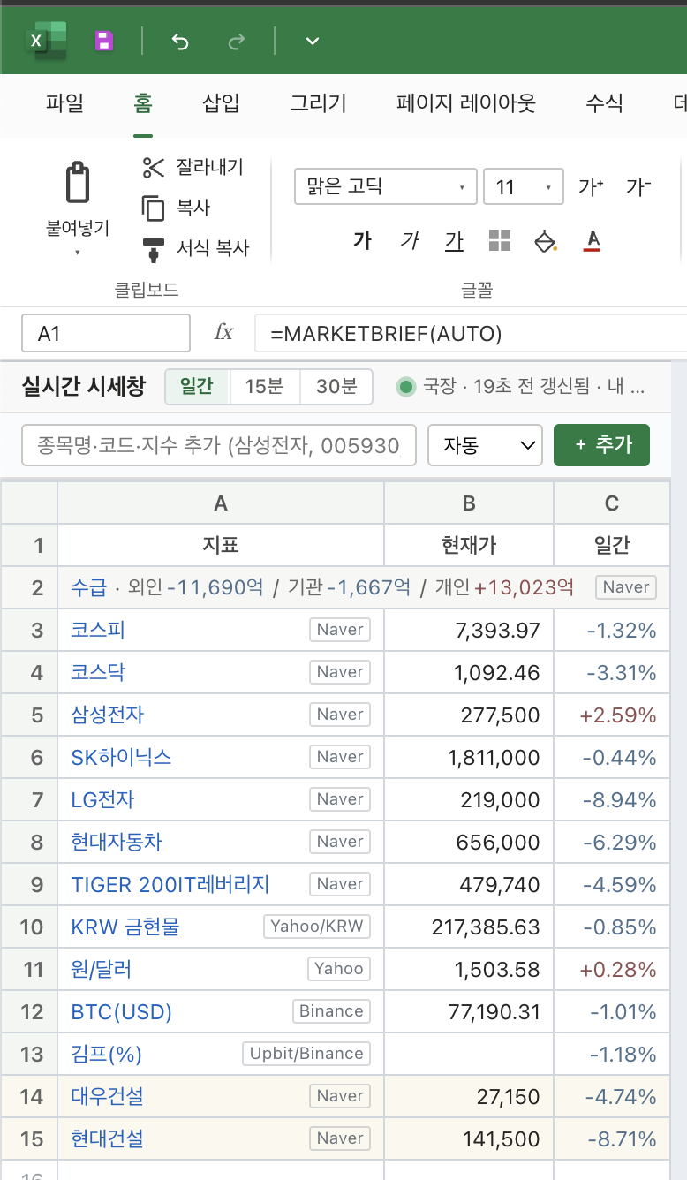Click the Binance source badge on BTC row
This screenshot has height=1180, width=687.
pyautogui.click(x=331, y=1011)
